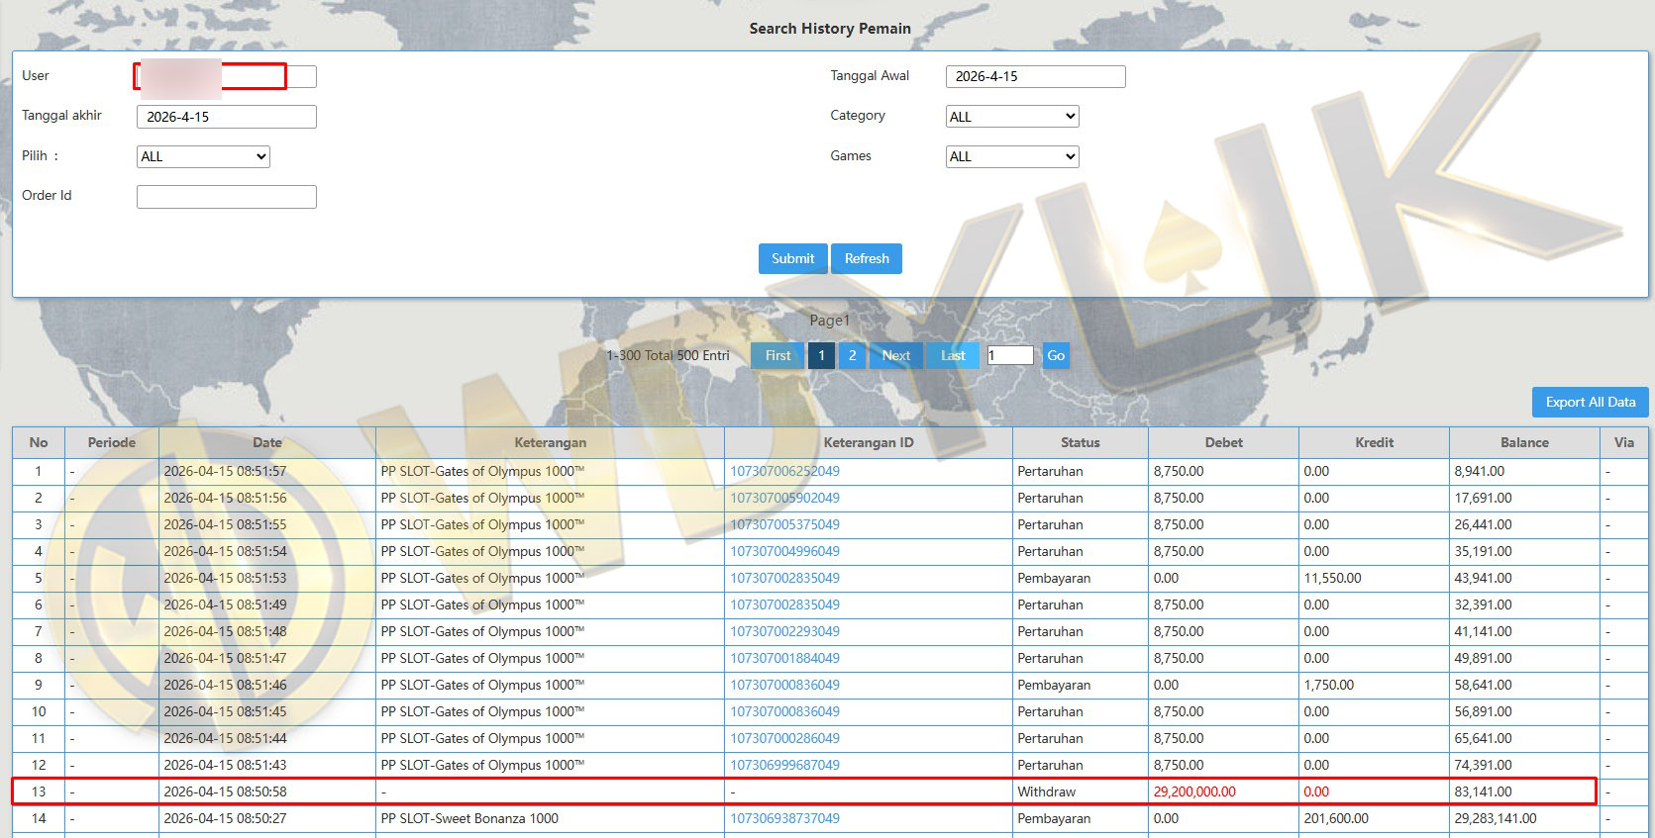The image size is (1655, 838).
Task: Select page 1 in pagination
Action: point(821,356)
